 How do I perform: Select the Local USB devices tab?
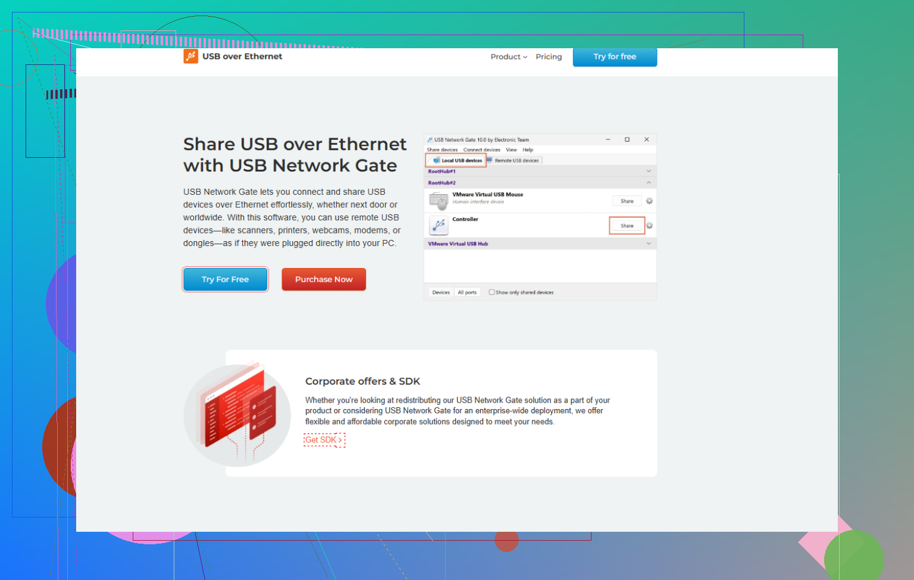(x=457, y=160)
